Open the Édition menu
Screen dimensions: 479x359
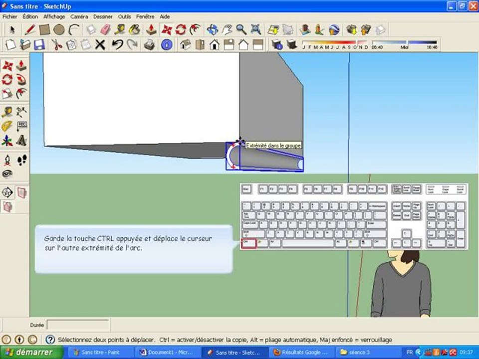[x=30, y=17]
